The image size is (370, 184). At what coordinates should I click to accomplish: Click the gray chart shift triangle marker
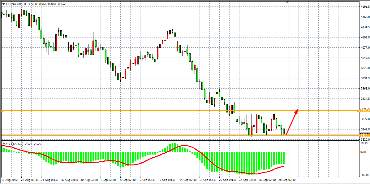[x=287, y=2]
